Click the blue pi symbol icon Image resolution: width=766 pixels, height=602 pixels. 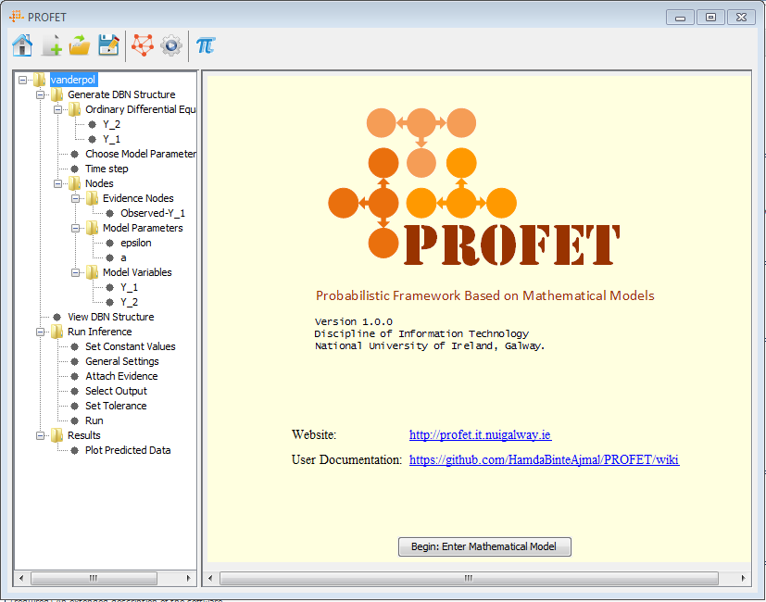pos(205,44)
